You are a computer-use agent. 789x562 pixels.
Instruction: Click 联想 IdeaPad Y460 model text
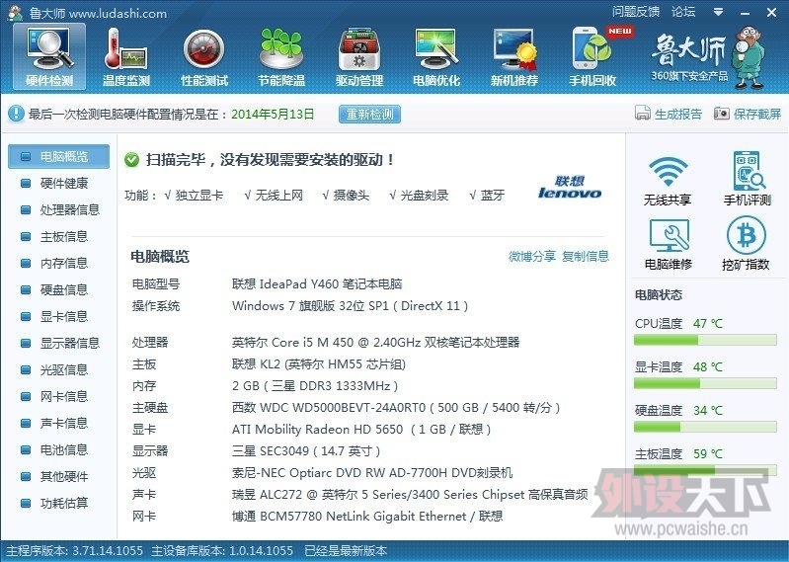(317, 283)
